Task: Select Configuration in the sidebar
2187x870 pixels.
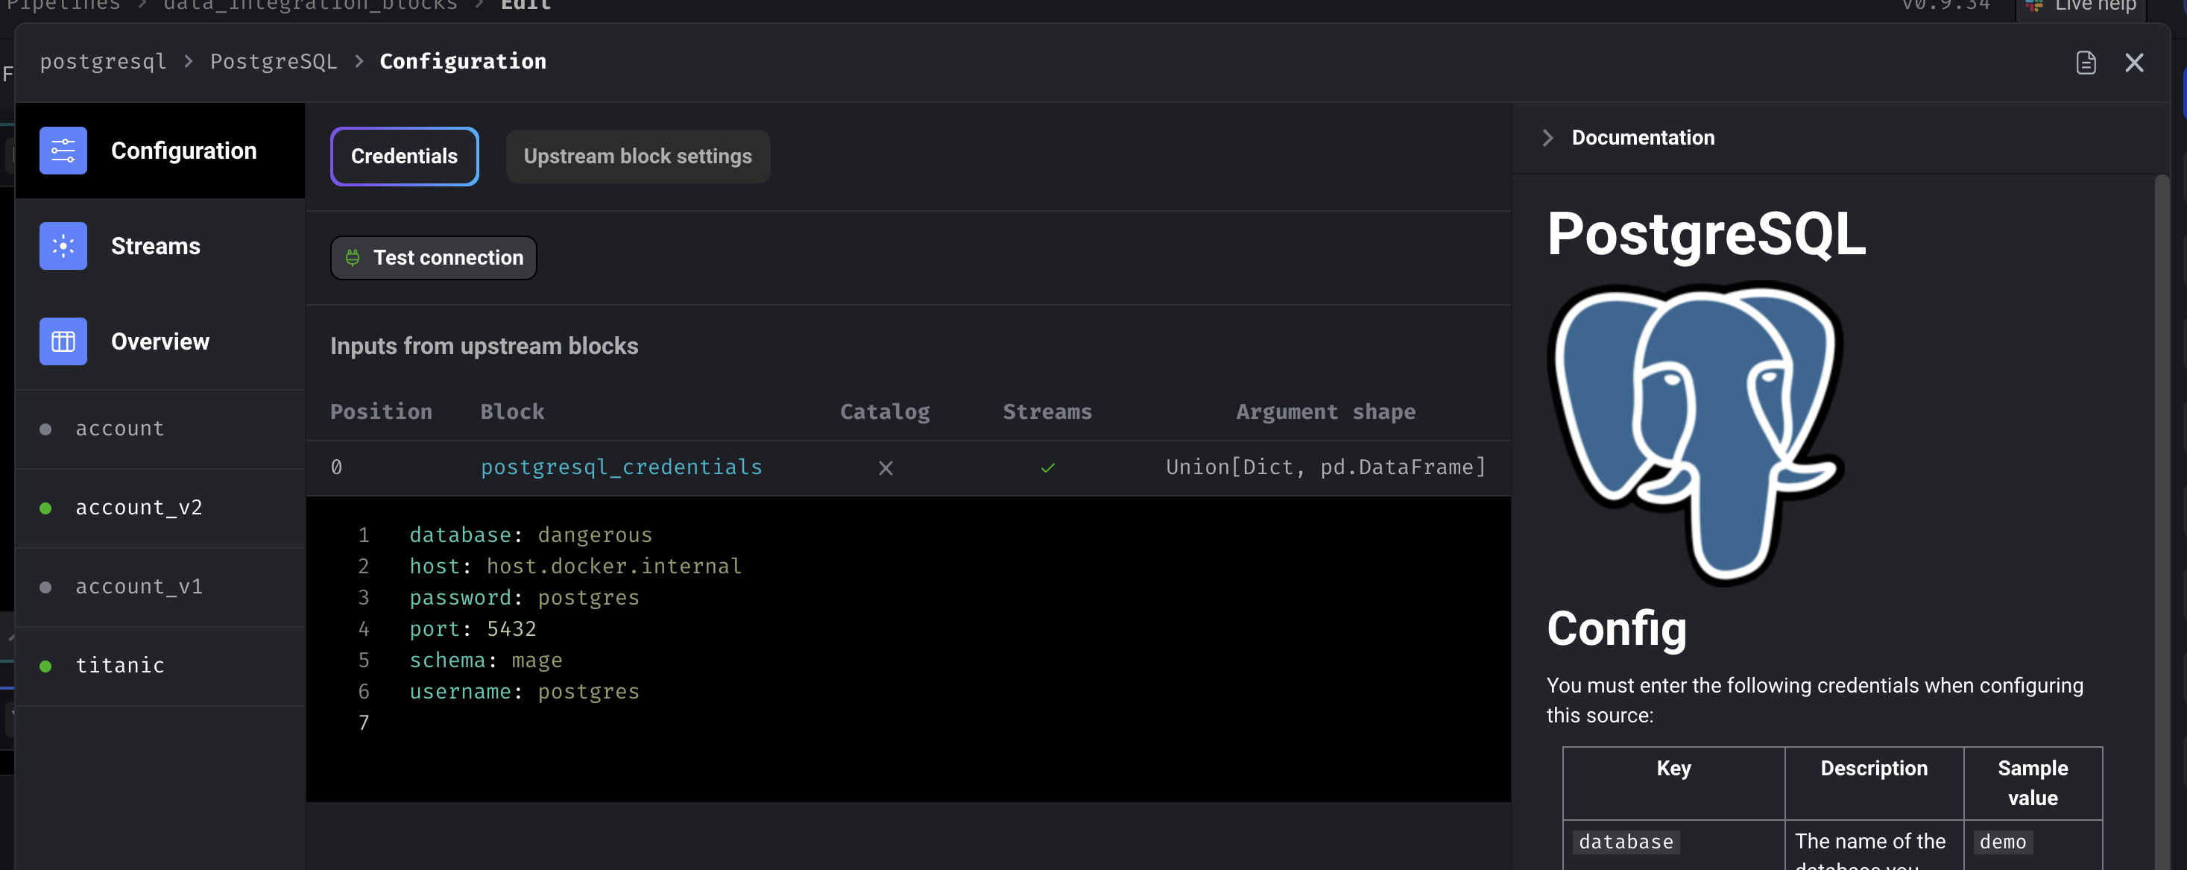Action: 160,151
